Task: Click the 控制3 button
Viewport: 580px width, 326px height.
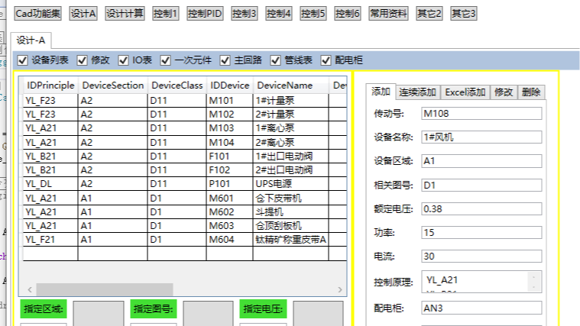Action: (244, 14)
